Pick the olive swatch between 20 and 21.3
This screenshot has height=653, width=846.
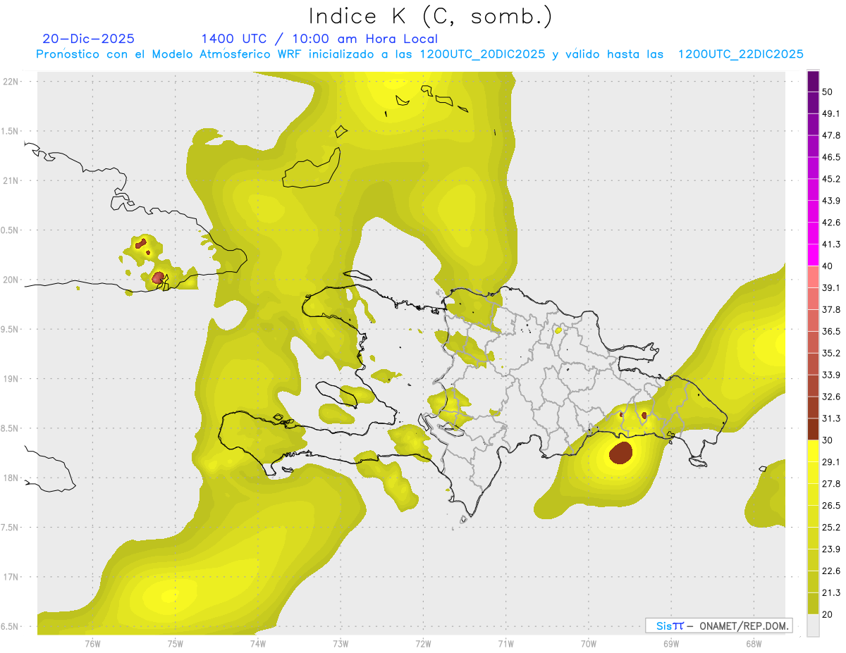[813, 604]
